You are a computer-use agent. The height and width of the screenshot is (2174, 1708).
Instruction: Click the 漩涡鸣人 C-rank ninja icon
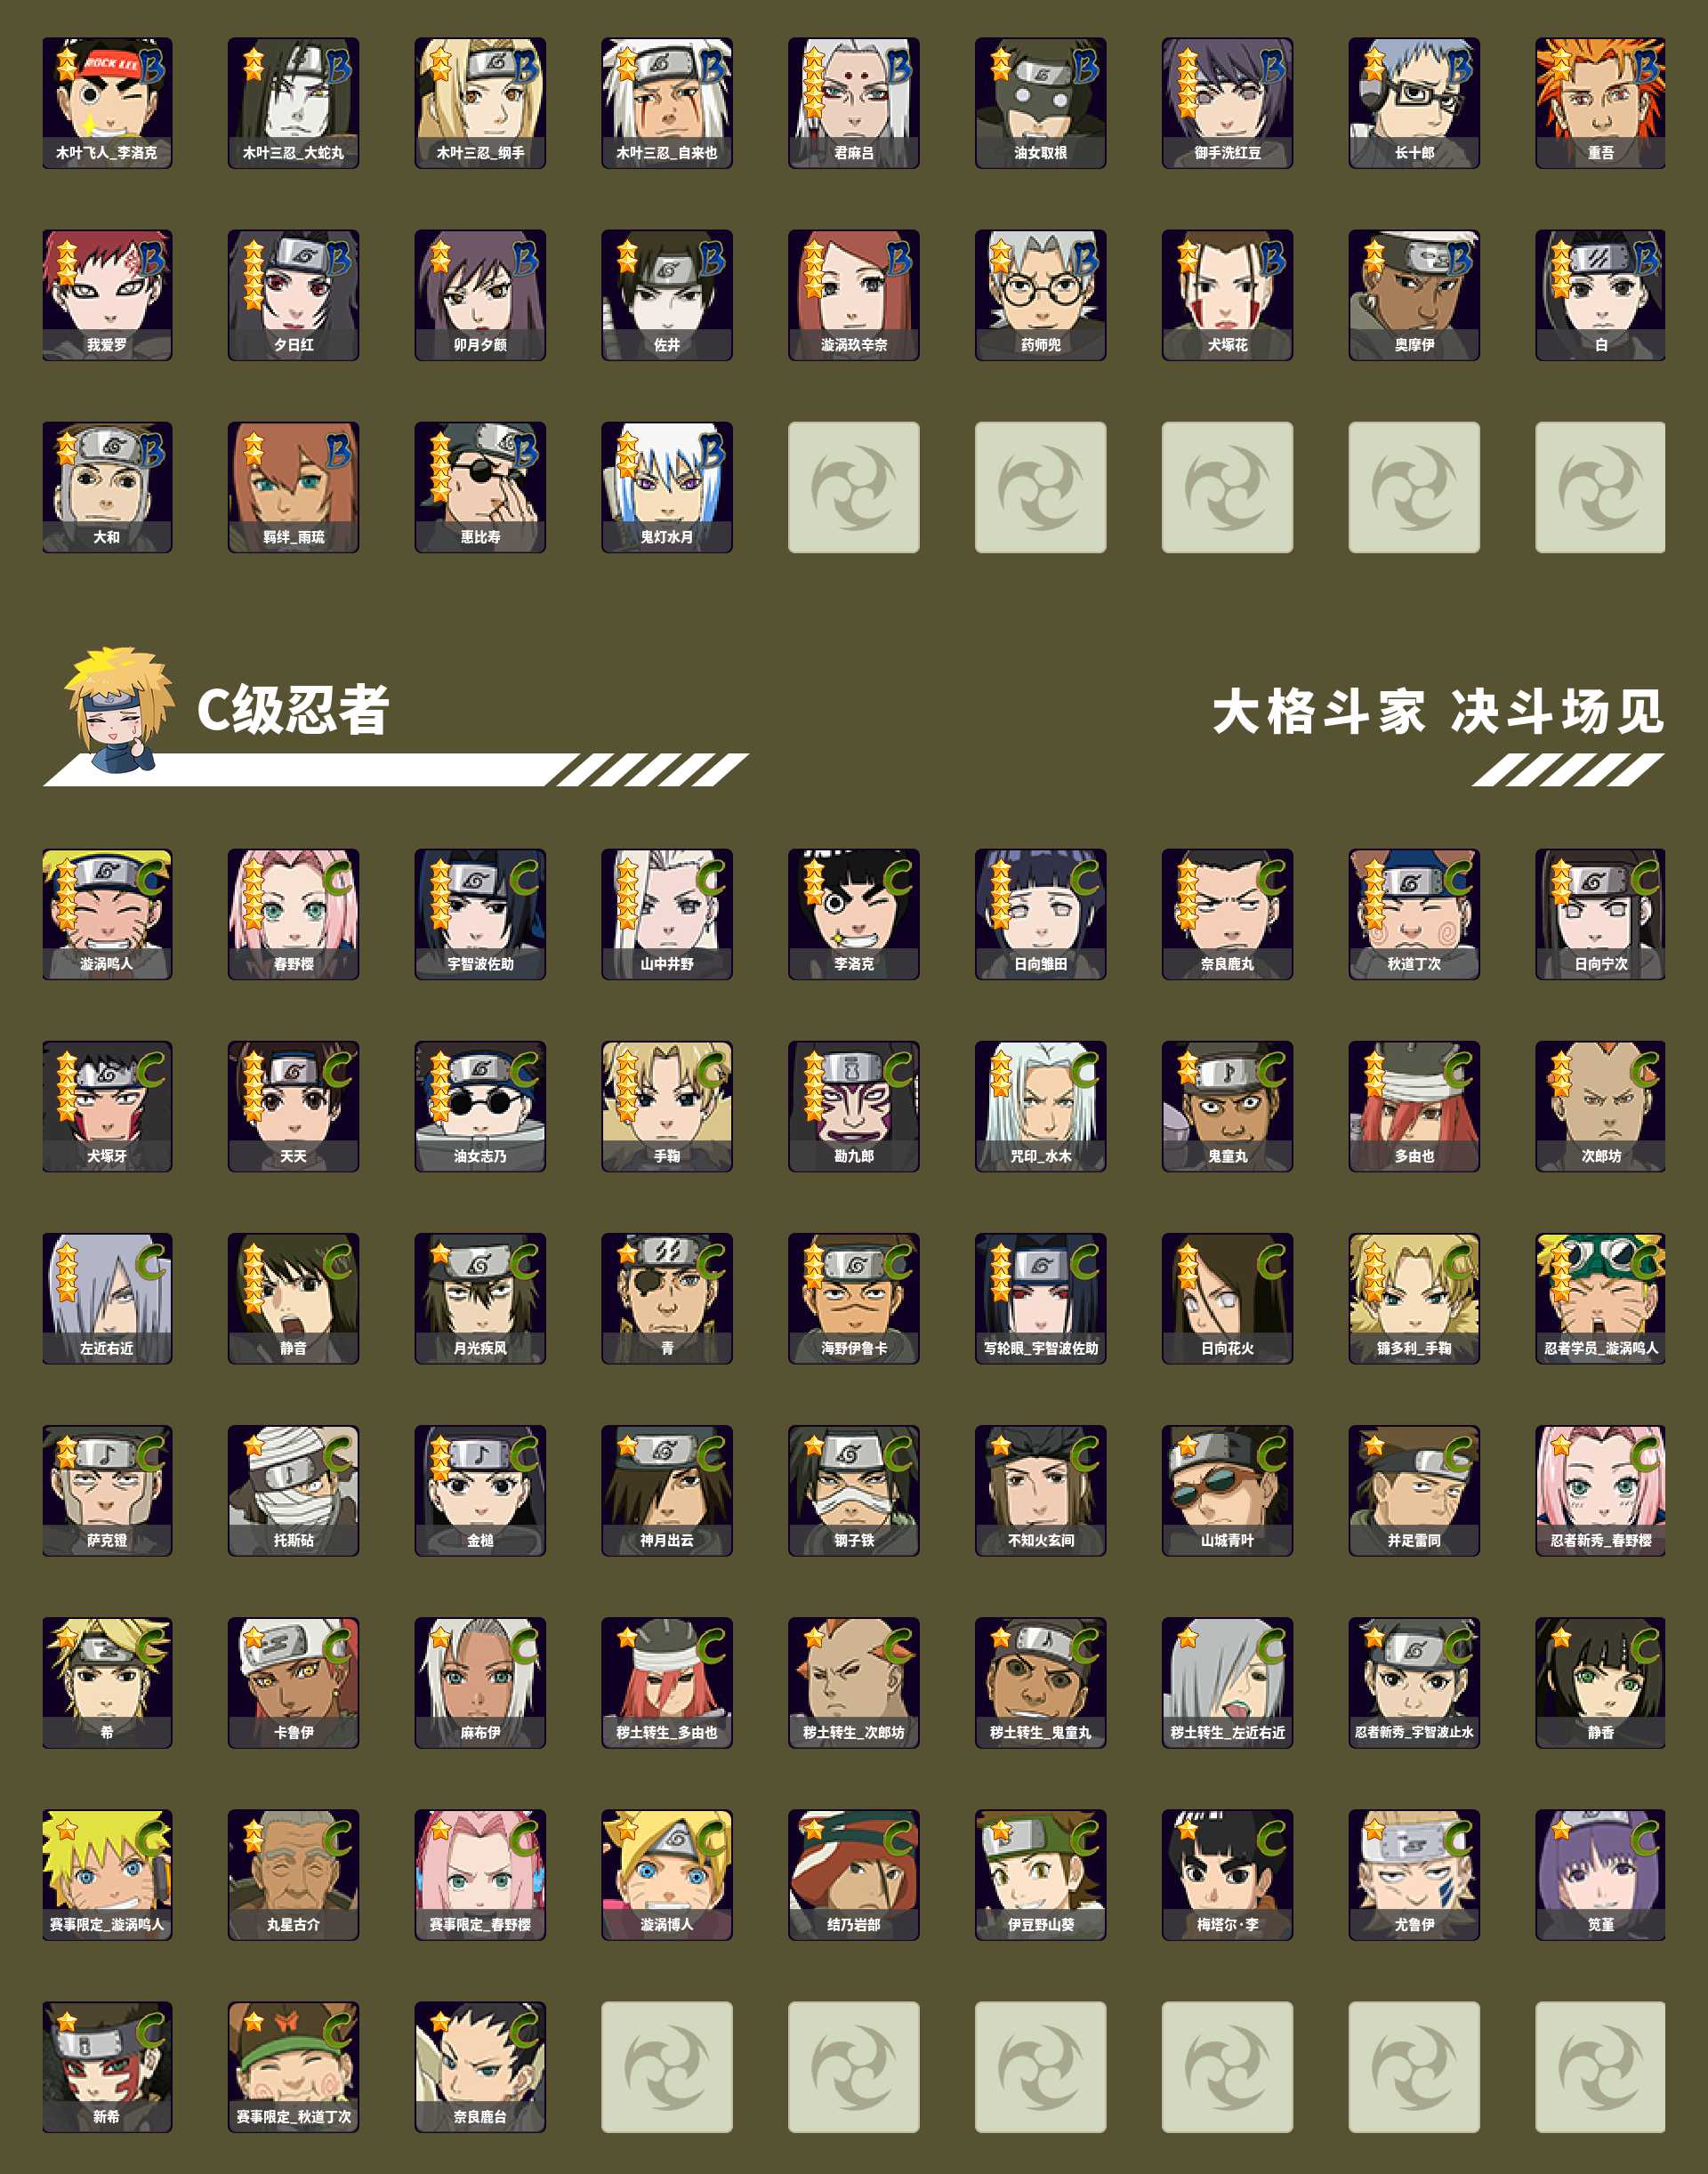(x=107, y=914)
